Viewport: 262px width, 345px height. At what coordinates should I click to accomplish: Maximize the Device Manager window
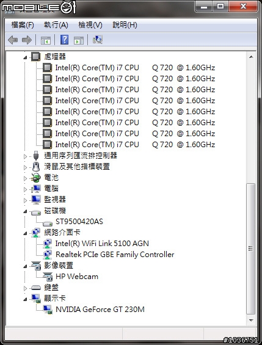pos(220,7)
